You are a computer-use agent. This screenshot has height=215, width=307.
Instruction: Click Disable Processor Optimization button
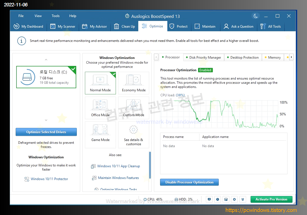coord(189,182)
